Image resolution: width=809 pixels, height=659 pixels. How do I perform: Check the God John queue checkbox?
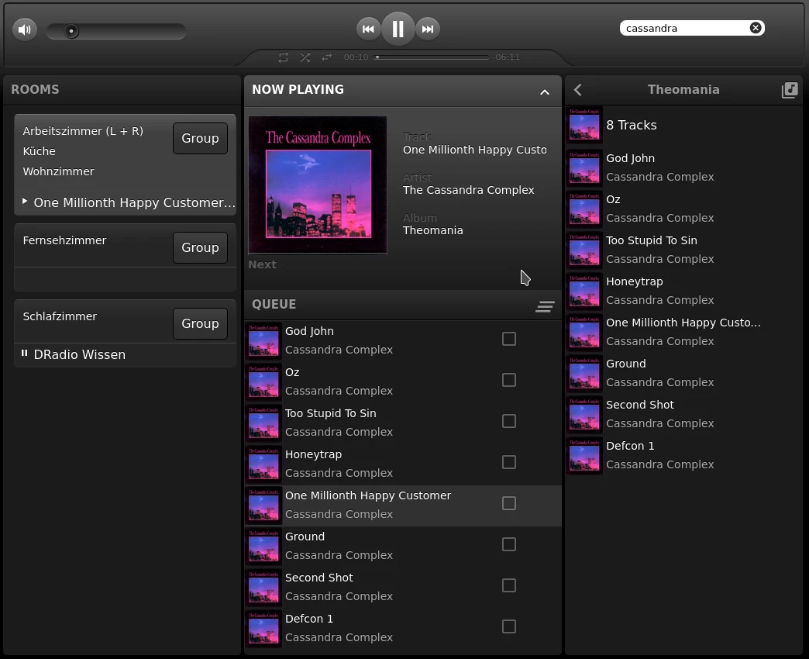508,339
